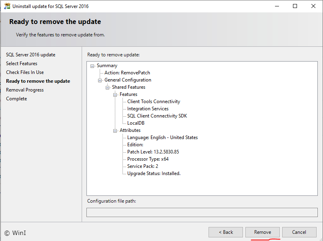This screenshot has height=241, width=323.
Task: Click the Cancel button
Action: pyautogui.click(x=299, y=232)
